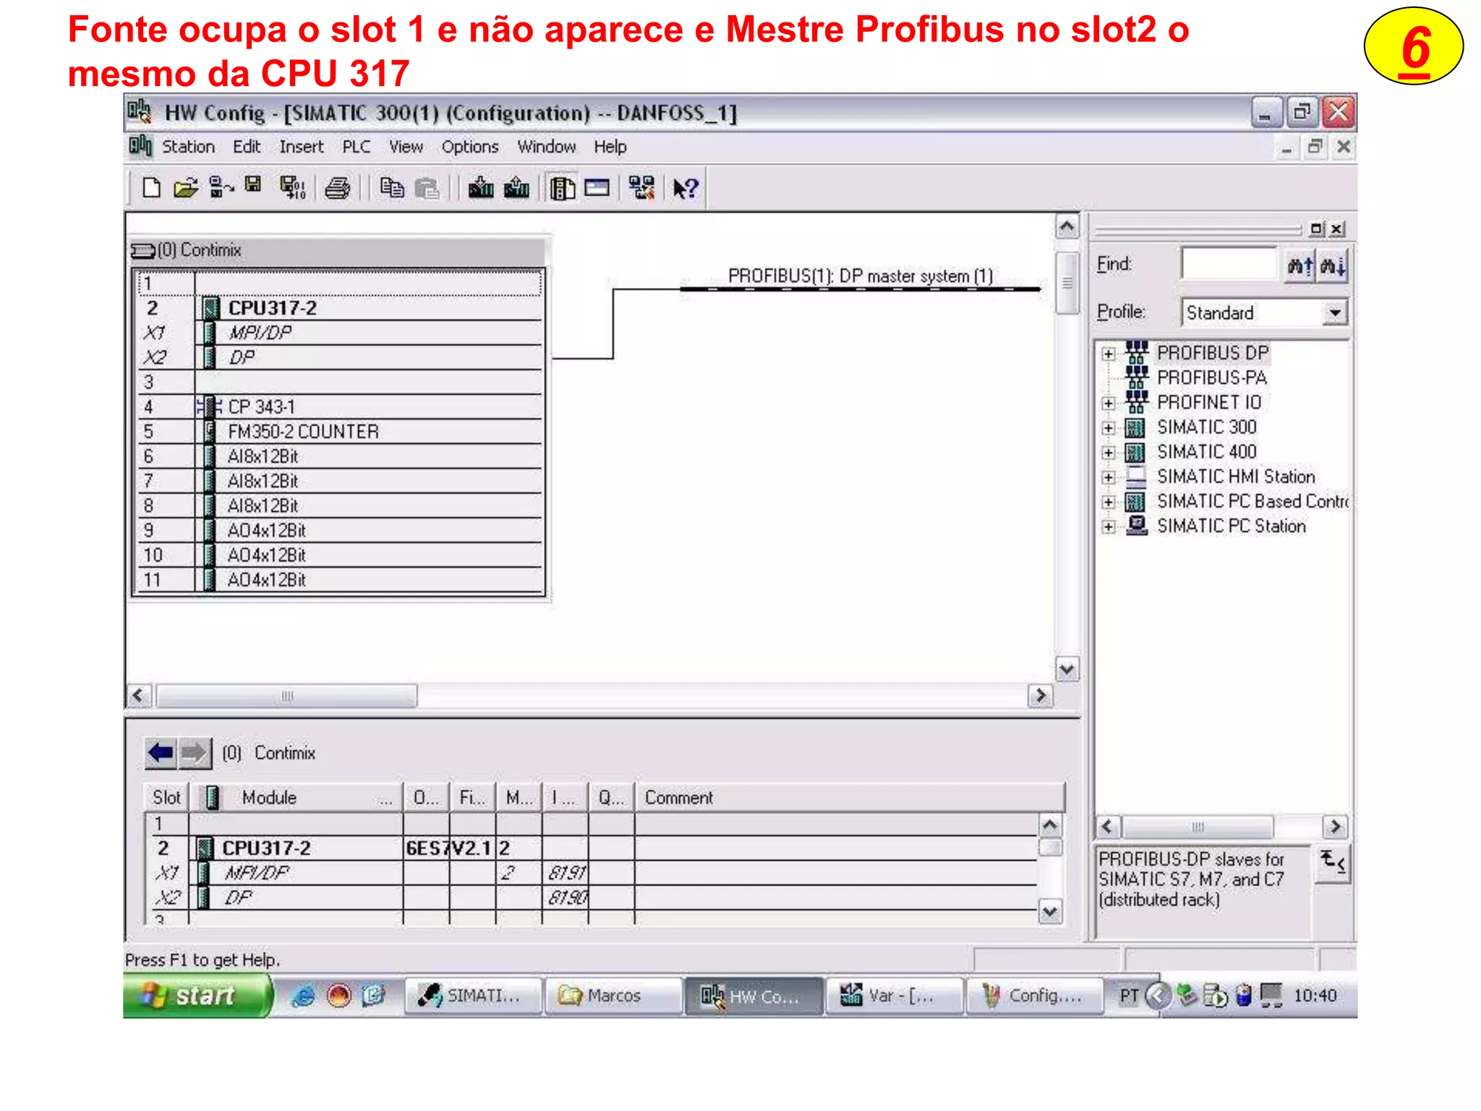Select the AI8x12Bit module in slot 6
This screenshot has height=1111, width=1481.
(340, 456)
